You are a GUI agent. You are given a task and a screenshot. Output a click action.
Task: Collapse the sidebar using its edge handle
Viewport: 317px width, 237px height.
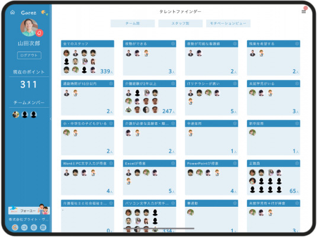[x=51, y=119]
